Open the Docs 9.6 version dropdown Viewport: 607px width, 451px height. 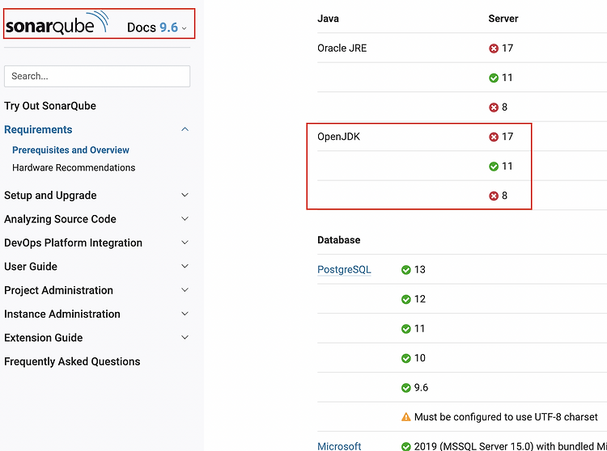click(157, 27)
